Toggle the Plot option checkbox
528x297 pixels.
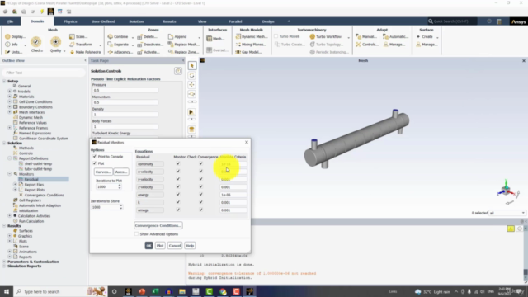click(x=95, y=163)
